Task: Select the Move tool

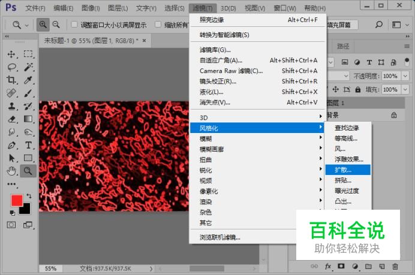Action: [x=11, y=54]
